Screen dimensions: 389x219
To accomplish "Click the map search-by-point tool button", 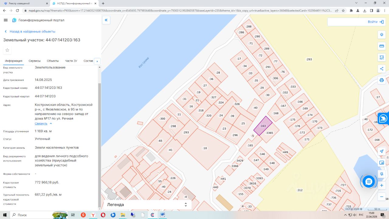I will tap(382, 174).
